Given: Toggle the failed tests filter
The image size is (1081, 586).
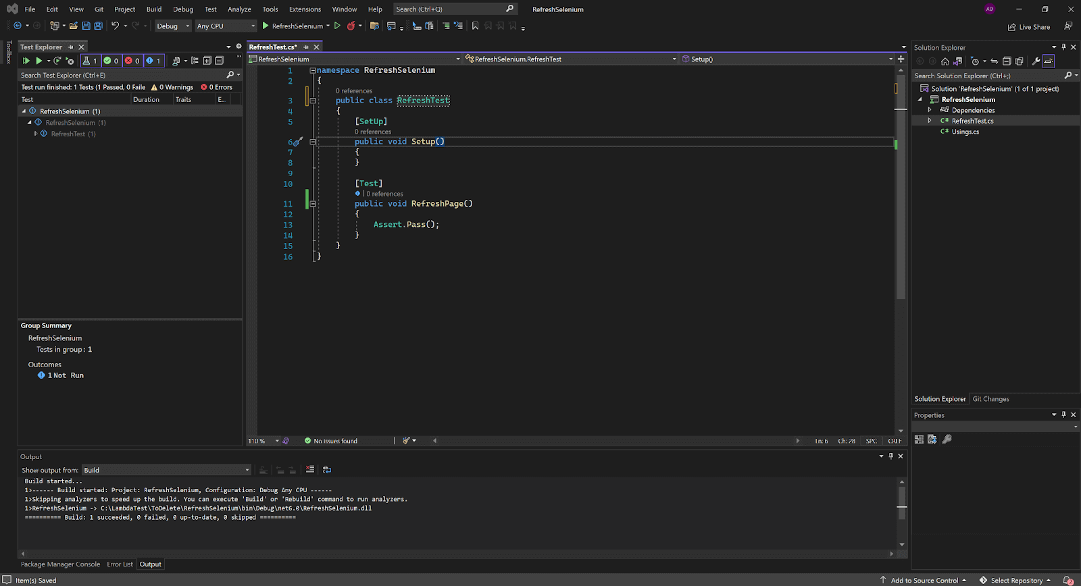Looking at the screenshot, I should pos(132,61).
